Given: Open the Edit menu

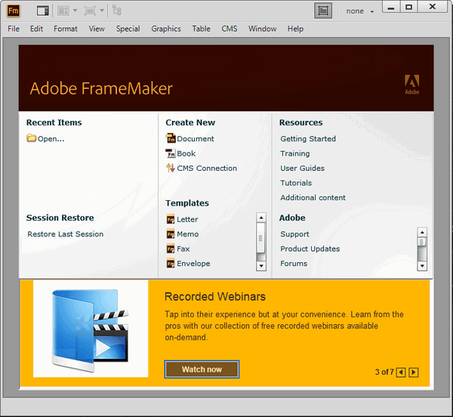Looking at the screenshot, I should (36, 29).
